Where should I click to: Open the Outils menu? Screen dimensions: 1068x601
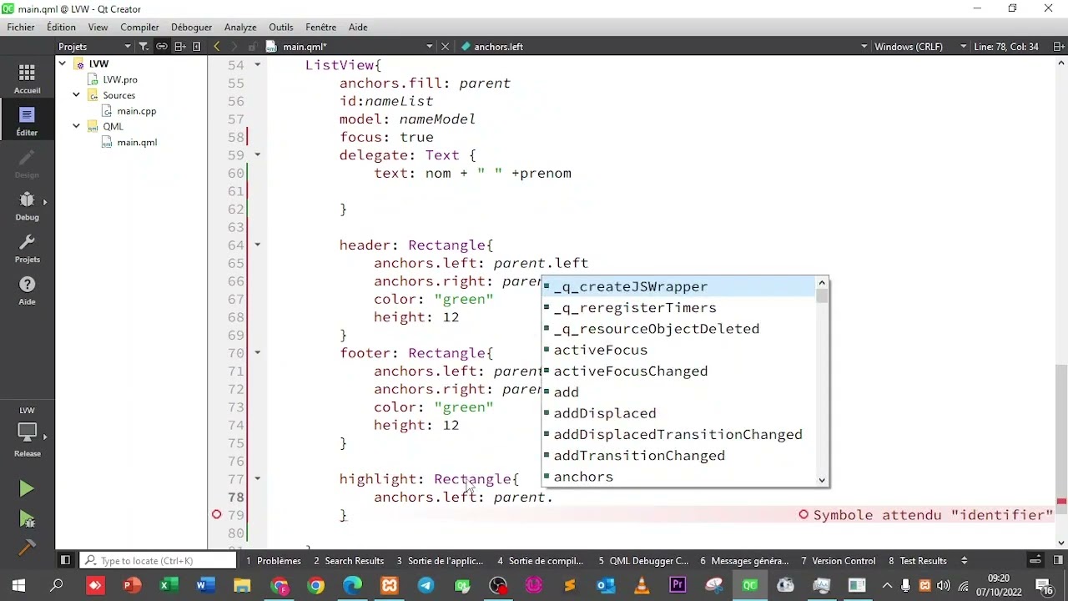click(x=281, y=27)
